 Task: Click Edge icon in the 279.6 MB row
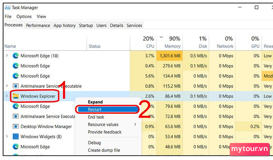pyautogui.click(x=16, y=66)
